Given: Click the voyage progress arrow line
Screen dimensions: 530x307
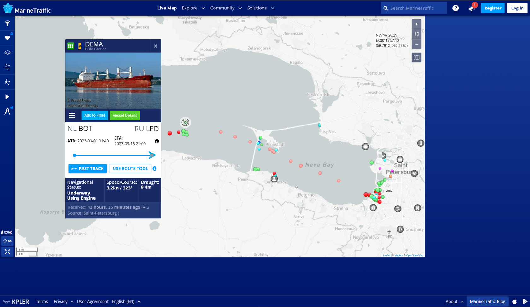Looking at the screenshot, I should tap(114, 155).
